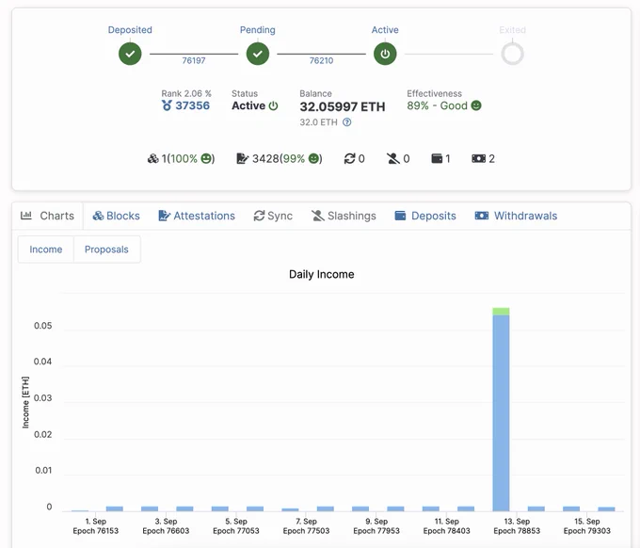Click the sync arrows icon in stats row
This screenshot has width=640, height=548.
click(x=350, y=158)
